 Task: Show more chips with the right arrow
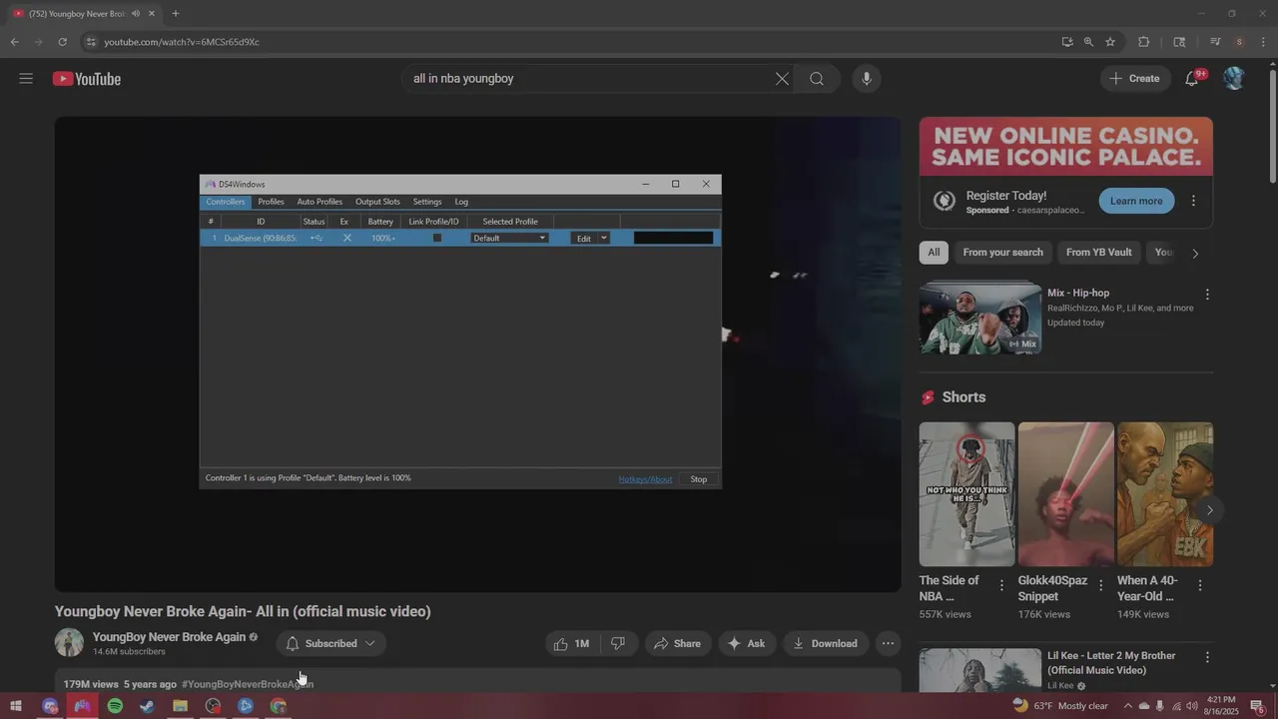click(x=1195, y=253)
